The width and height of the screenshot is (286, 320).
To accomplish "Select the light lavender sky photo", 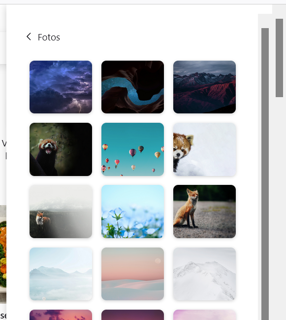I will [x=204, y=315].
